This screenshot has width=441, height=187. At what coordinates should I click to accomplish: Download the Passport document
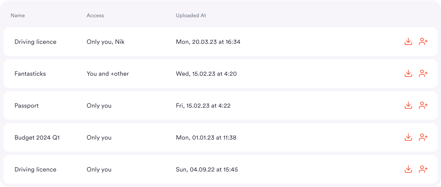point(408,106)
